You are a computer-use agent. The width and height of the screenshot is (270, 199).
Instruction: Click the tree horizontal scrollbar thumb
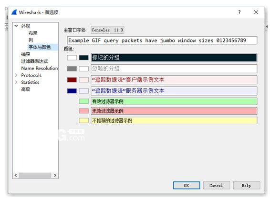pyautogui.click(x=35, y=175)
